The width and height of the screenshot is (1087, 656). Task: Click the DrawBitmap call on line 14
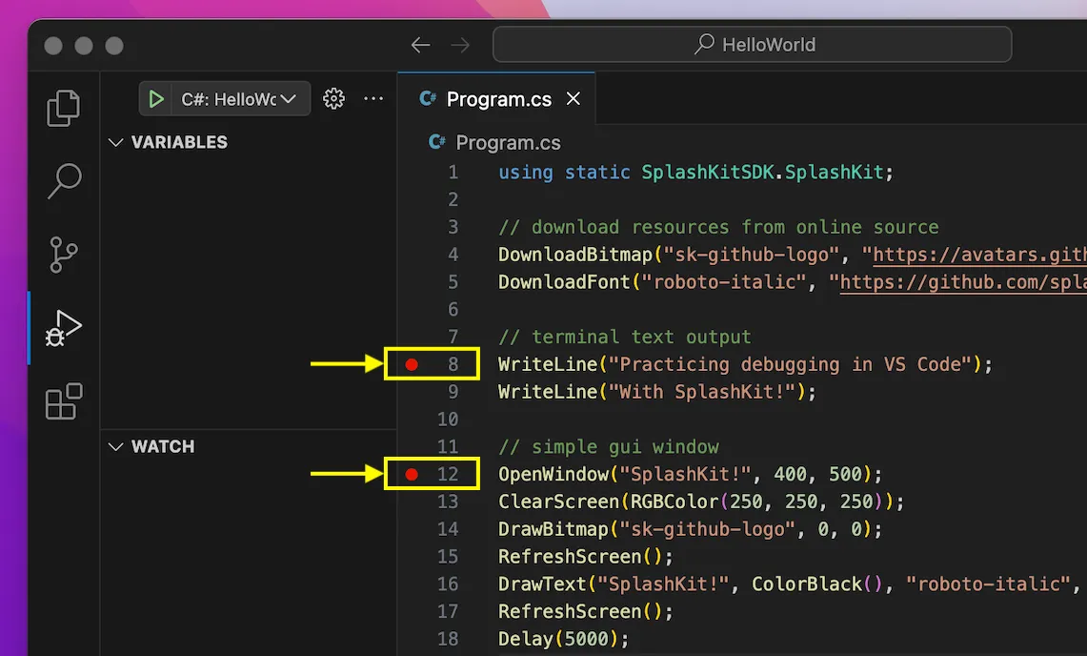click(690, 529)
